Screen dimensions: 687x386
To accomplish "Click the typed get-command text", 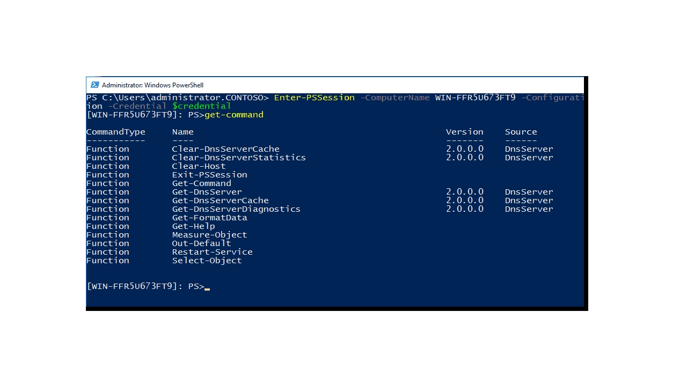I will (233, 115).
